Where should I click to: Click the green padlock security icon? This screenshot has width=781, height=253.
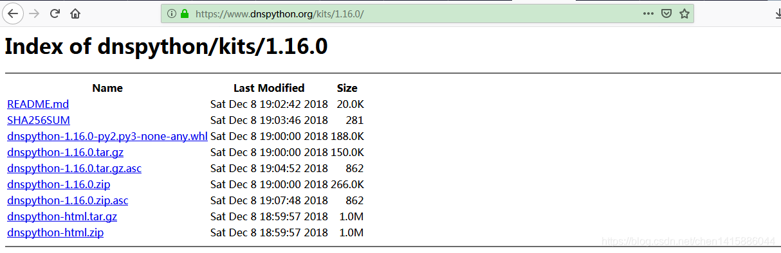click(x=185, y=13)
